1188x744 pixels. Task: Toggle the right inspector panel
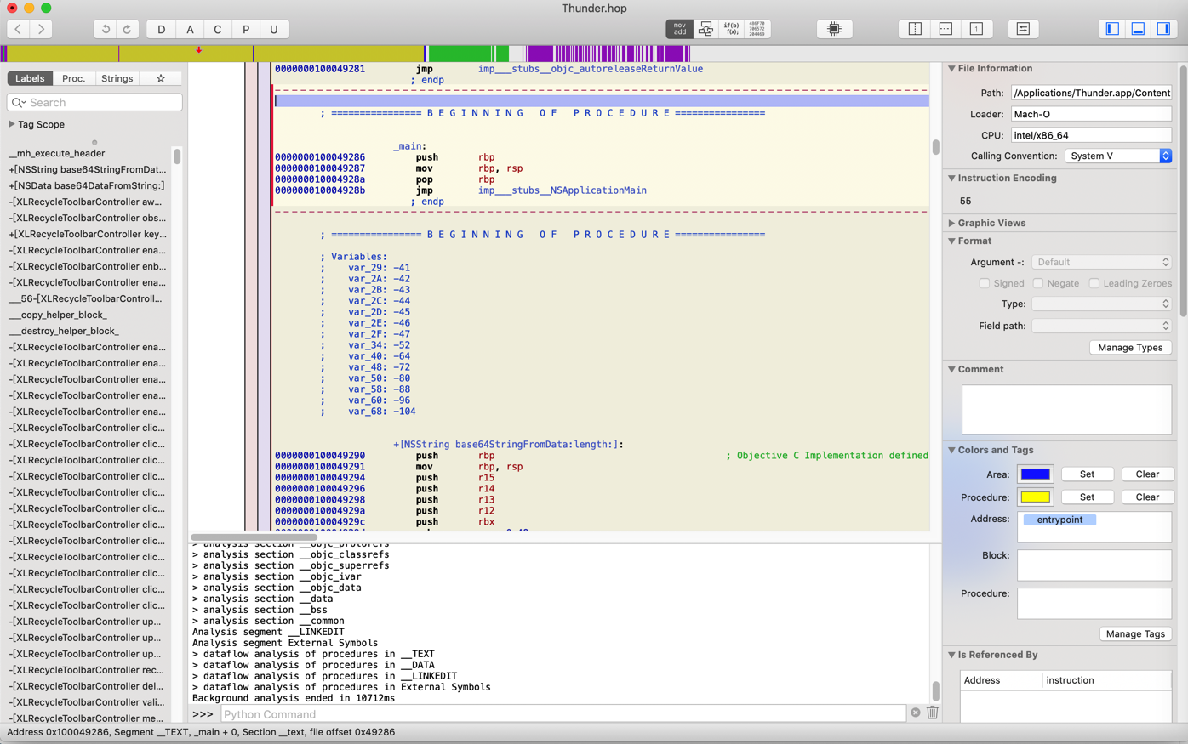(x=1163, y=29)
